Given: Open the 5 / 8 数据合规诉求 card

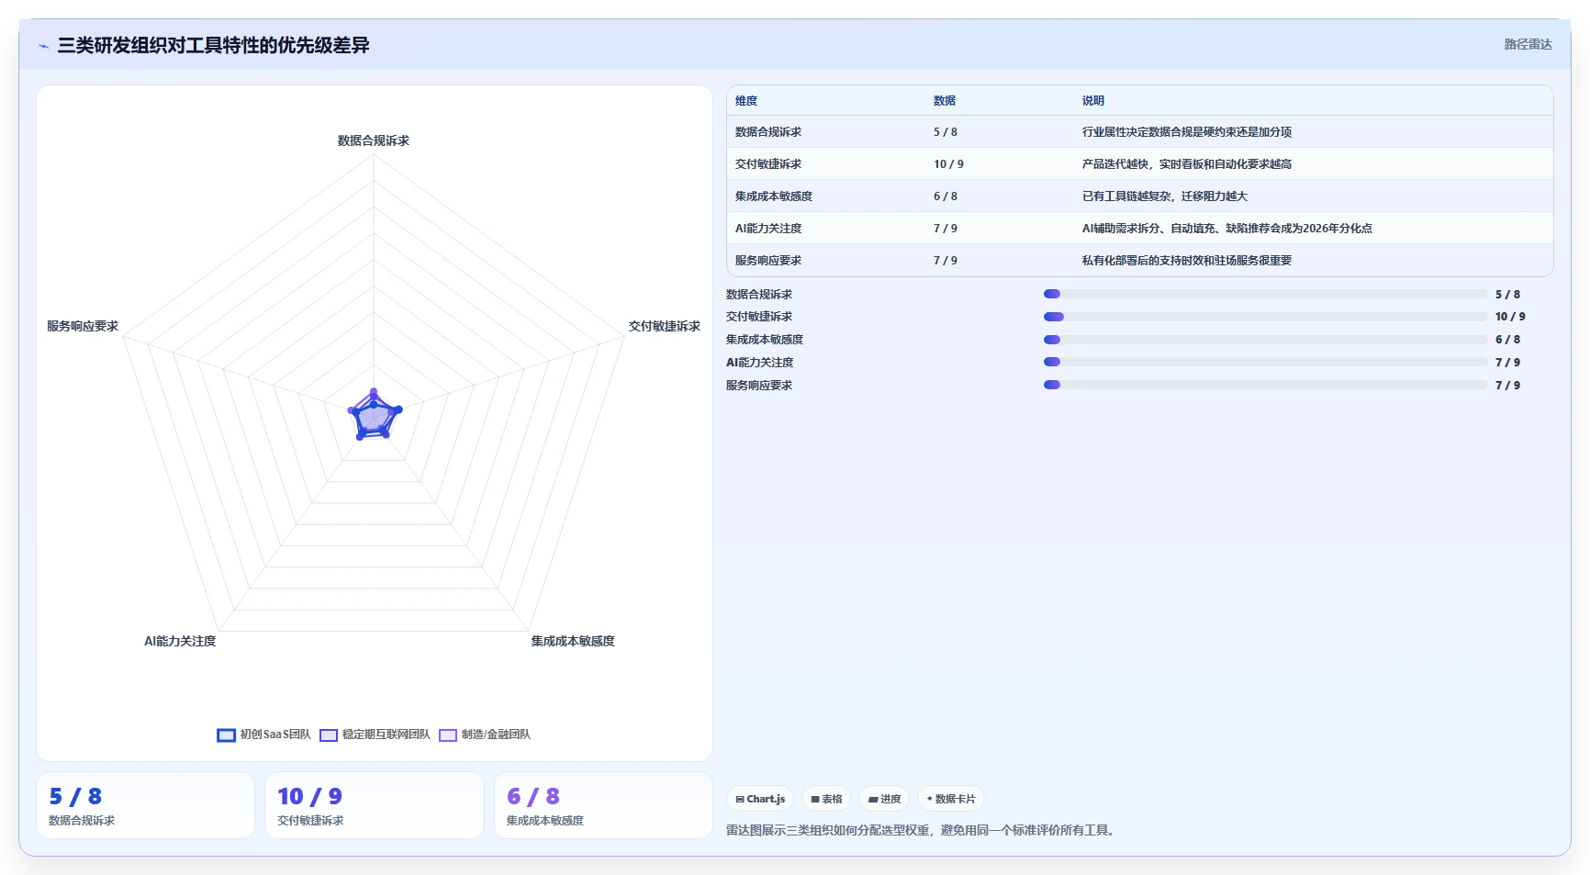Looking at the screenshot, I should point(145,805).
